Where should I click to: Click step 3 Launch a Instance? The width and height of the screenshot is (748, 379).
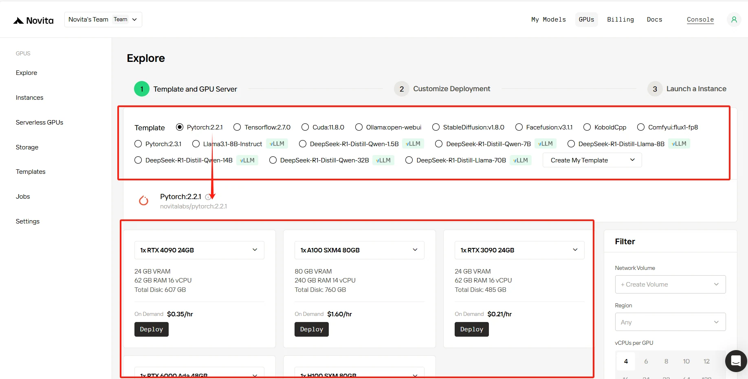click(687, 89)
